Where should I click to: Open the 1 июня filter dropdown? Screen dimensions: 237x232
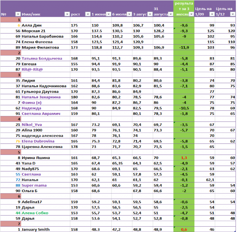(x=108, y=14)
